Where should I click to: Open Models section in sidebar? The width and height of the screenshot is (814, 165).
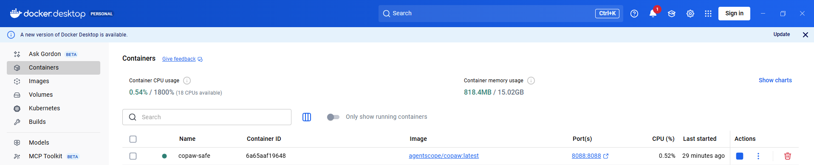[x=54, y=143]
